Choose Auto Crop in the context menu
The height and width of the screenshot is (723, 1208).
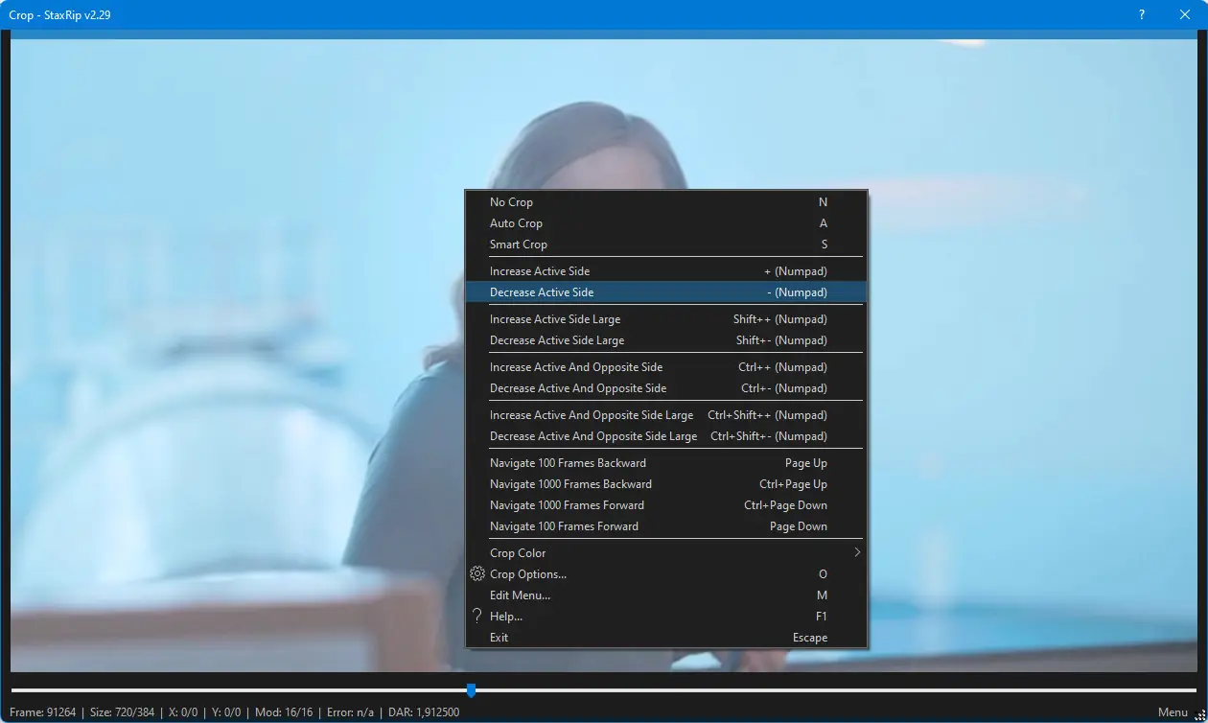(x=666, y=223)
